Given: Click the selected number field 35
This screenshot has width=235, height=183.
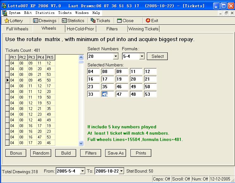Looking at the screenshot, I should point(108,87).
